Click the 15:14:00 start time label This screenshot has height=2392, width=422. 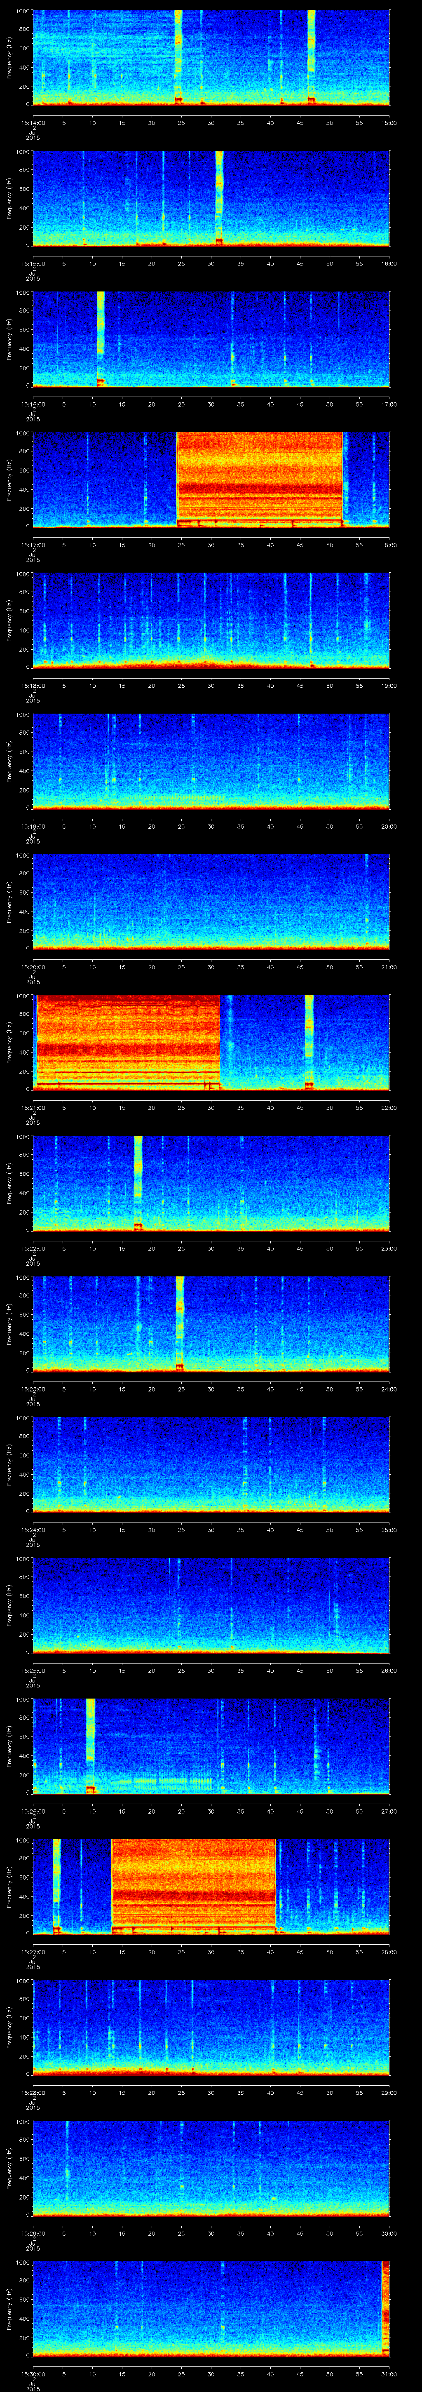coord(33,122)
